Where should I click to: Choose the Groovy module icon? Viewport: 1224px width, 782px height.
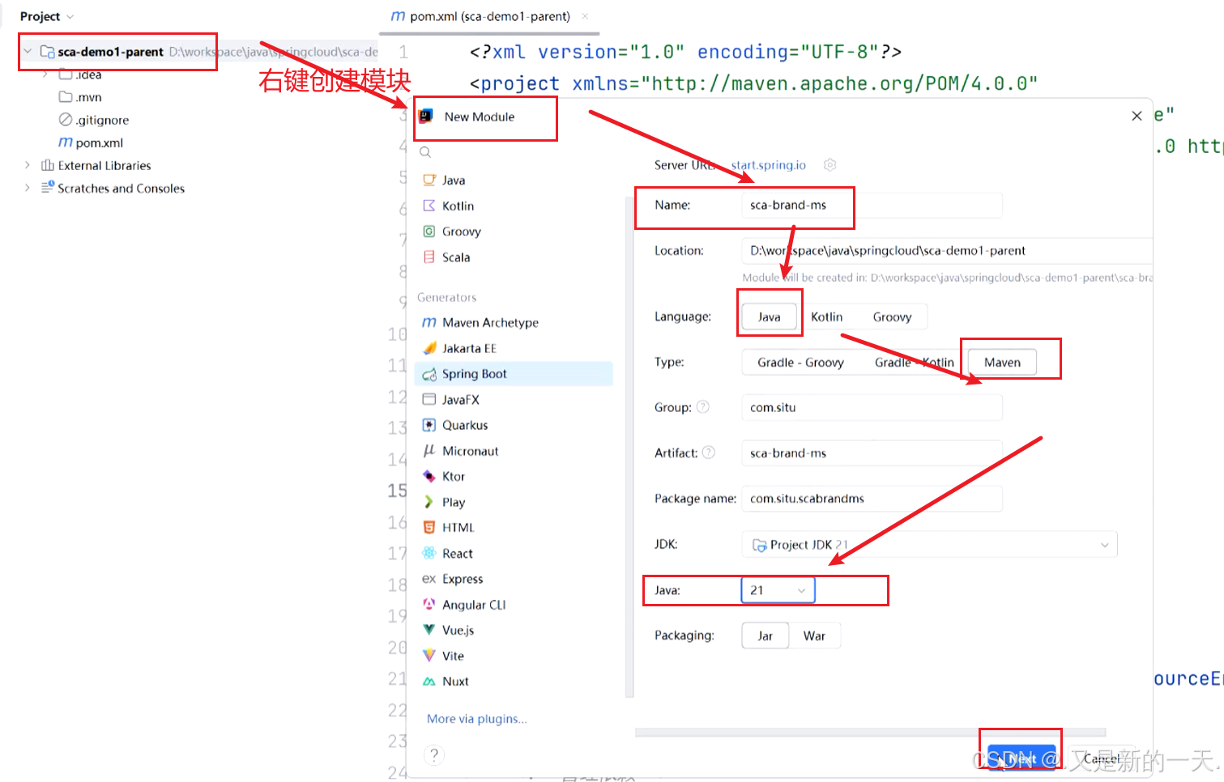429,232
